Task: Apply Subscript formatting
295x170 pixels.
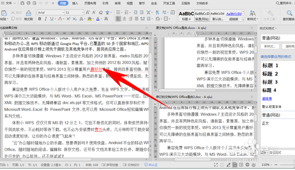Action: [x=75, y=19]
